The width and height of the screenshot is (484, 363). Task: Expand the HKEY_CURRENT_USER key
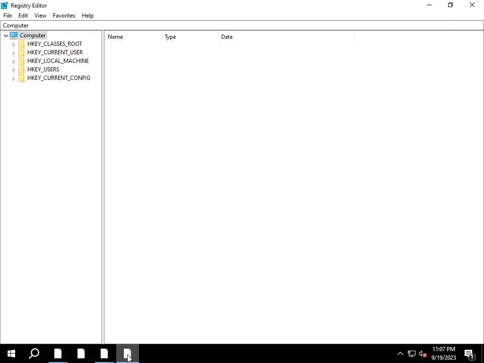pyautogui.click(x=13, y=52)
